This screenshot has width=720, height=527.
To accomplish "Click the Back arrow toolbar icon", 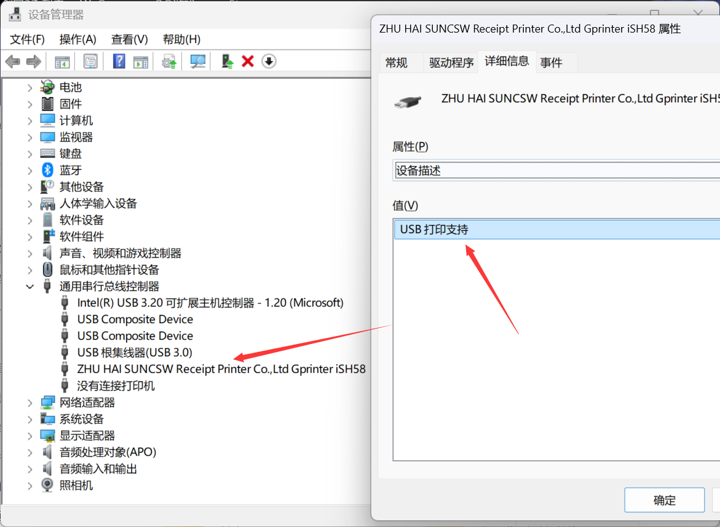I will coord(13,61).
